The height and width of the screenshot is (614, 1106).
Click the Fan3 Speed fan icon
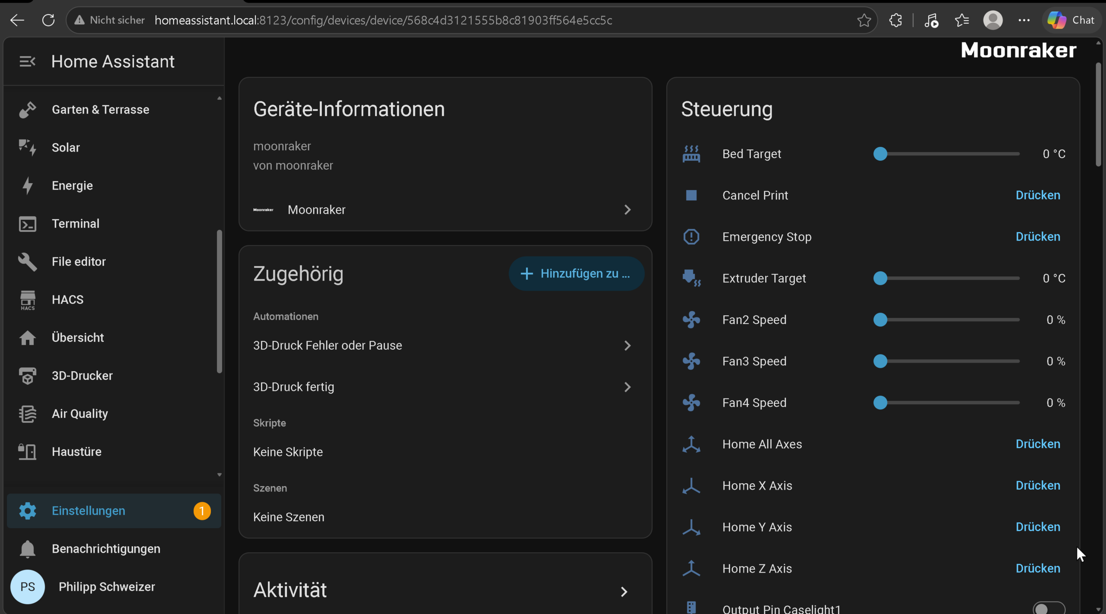[x=691, y=361]
